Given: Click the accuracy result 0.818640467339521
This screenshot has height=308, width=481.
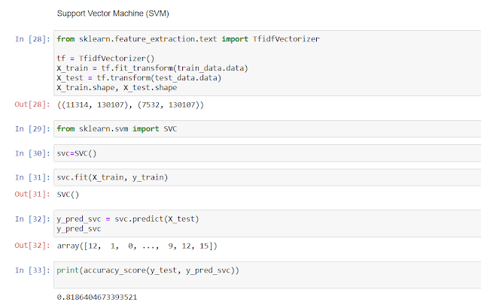Looking at the screenshot, I should click(99, 297).
